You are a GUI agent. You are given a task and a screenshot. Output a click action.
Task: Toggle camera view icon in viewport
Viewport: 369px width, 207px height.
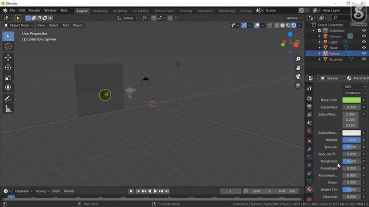pyautogui.click(x=298, y=76)
